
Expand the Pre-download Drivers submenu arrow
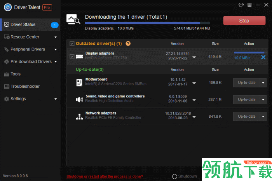point(56,62)
